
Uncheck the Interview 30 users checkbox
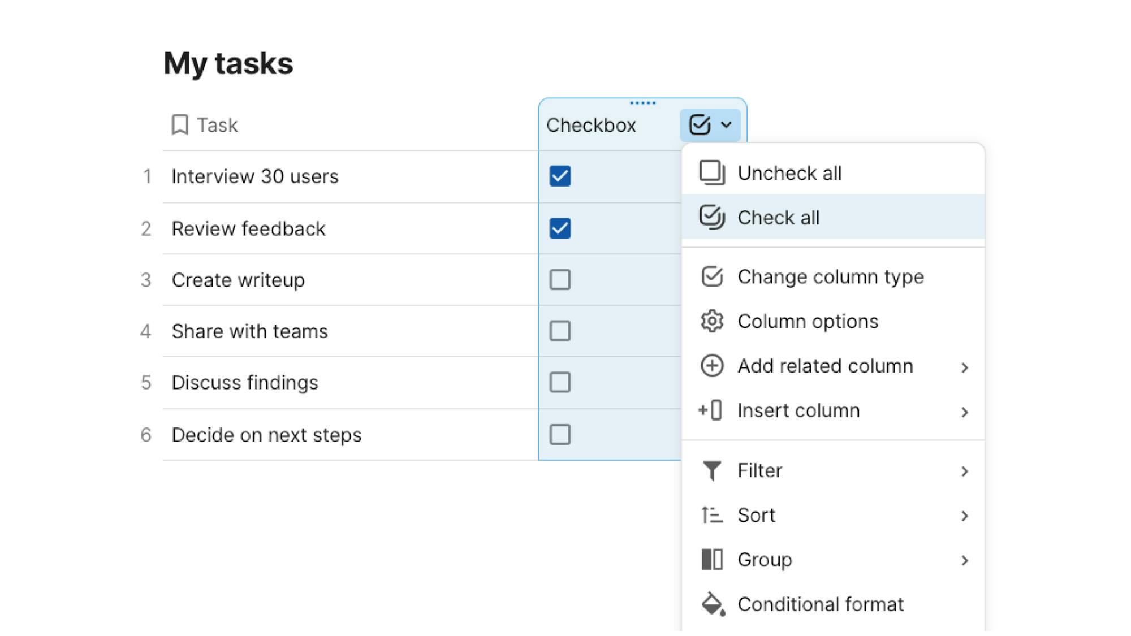coord(560,176)
